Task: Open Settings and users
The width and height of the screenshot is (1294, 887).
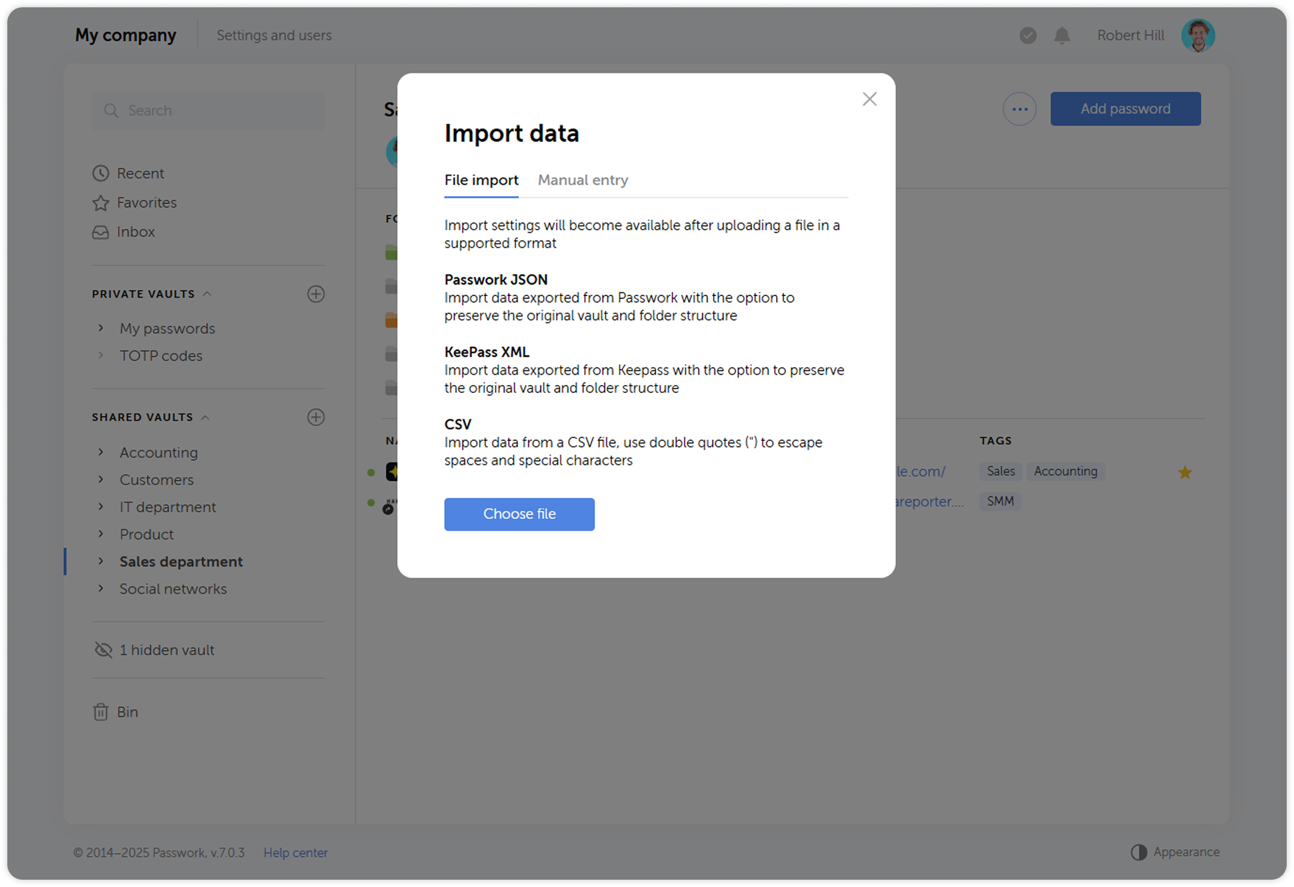Action: coord(274,35)
